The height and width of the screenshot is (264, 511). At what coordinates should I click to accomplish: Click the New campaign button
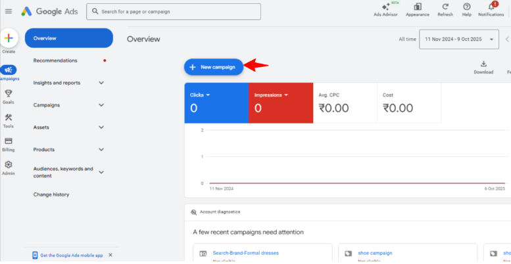(x=214, y=67)
